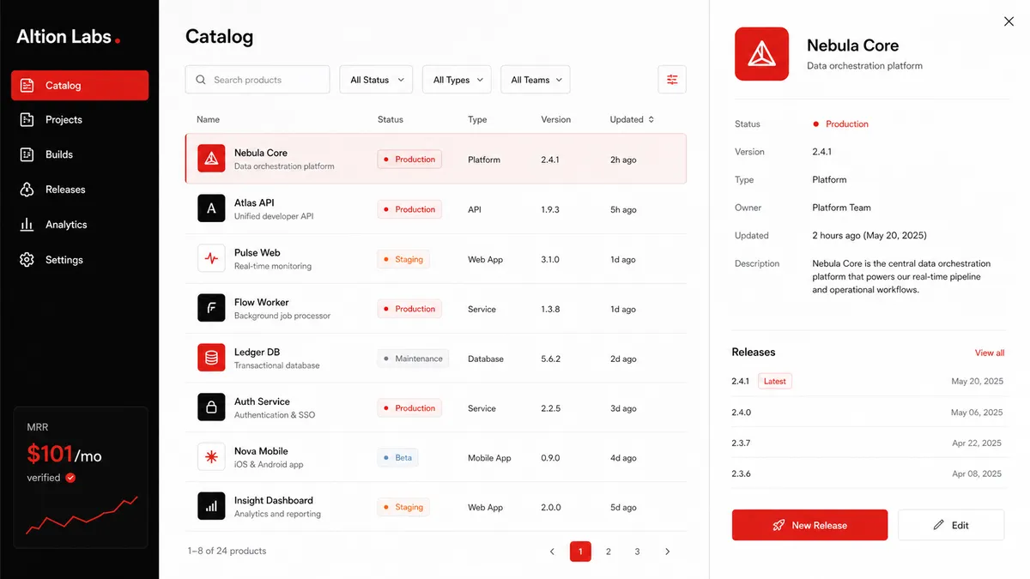This screenshot has width=1030, height=579.
Task: Click the Analytics bar chart icon
Action: click(27, 225)
